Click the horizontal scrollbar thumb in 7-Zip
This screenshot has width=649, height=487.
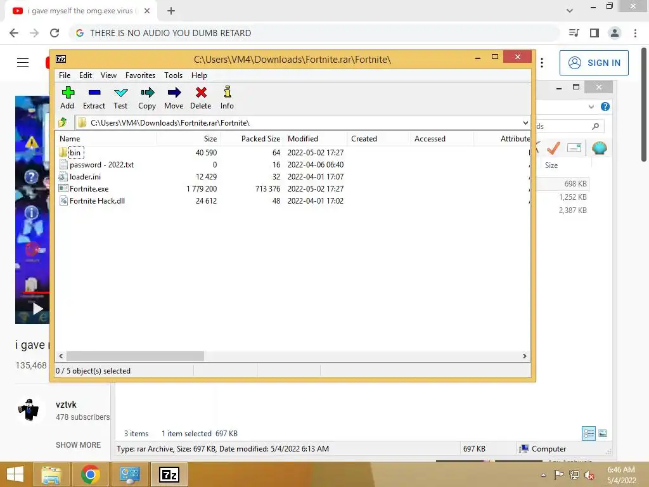[x=136, y=356]
